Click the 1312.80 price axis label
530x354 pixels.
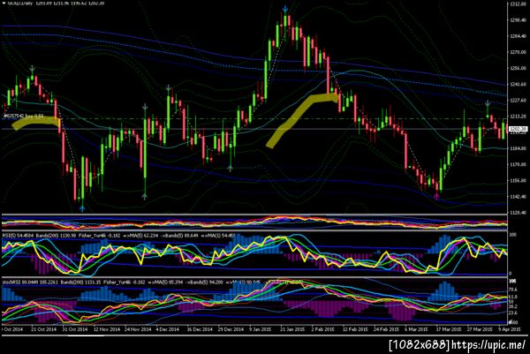(519, 4)
